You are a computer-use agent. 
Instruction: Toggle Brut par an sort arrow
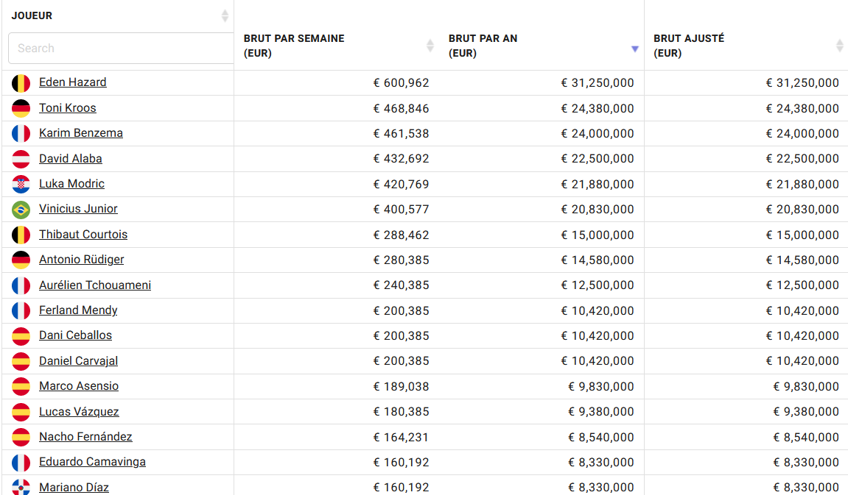(635, 49)
